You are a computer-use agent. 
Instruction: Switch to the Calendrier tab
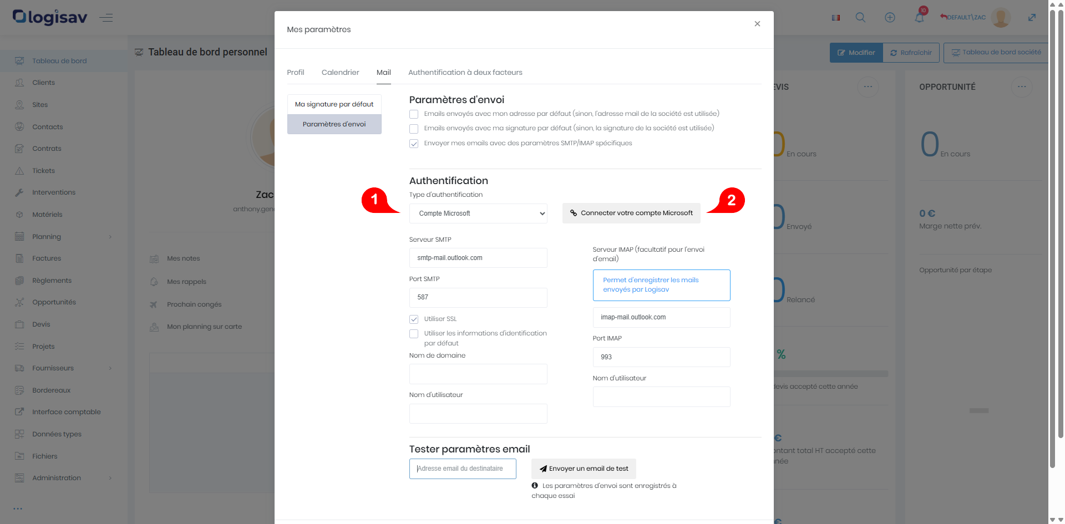340,73
